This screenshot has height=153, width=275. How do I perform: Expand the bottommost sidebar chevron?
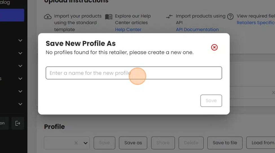click(x=20, y=104)
